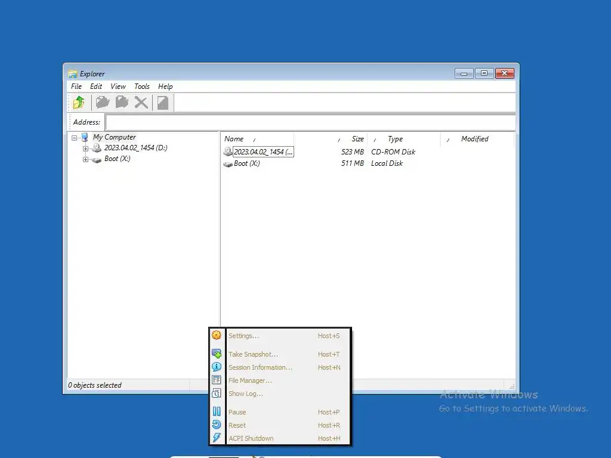Open the Edit menu

pyautogui.click(x=96, y=86)
